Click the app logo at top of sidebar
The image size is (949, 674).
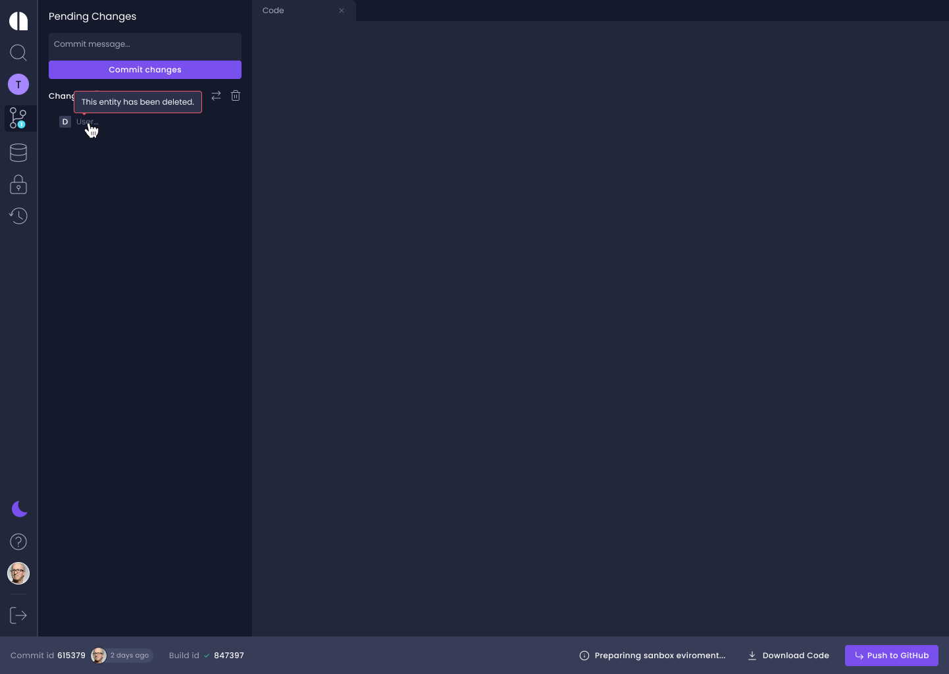[x=18, y=21]
